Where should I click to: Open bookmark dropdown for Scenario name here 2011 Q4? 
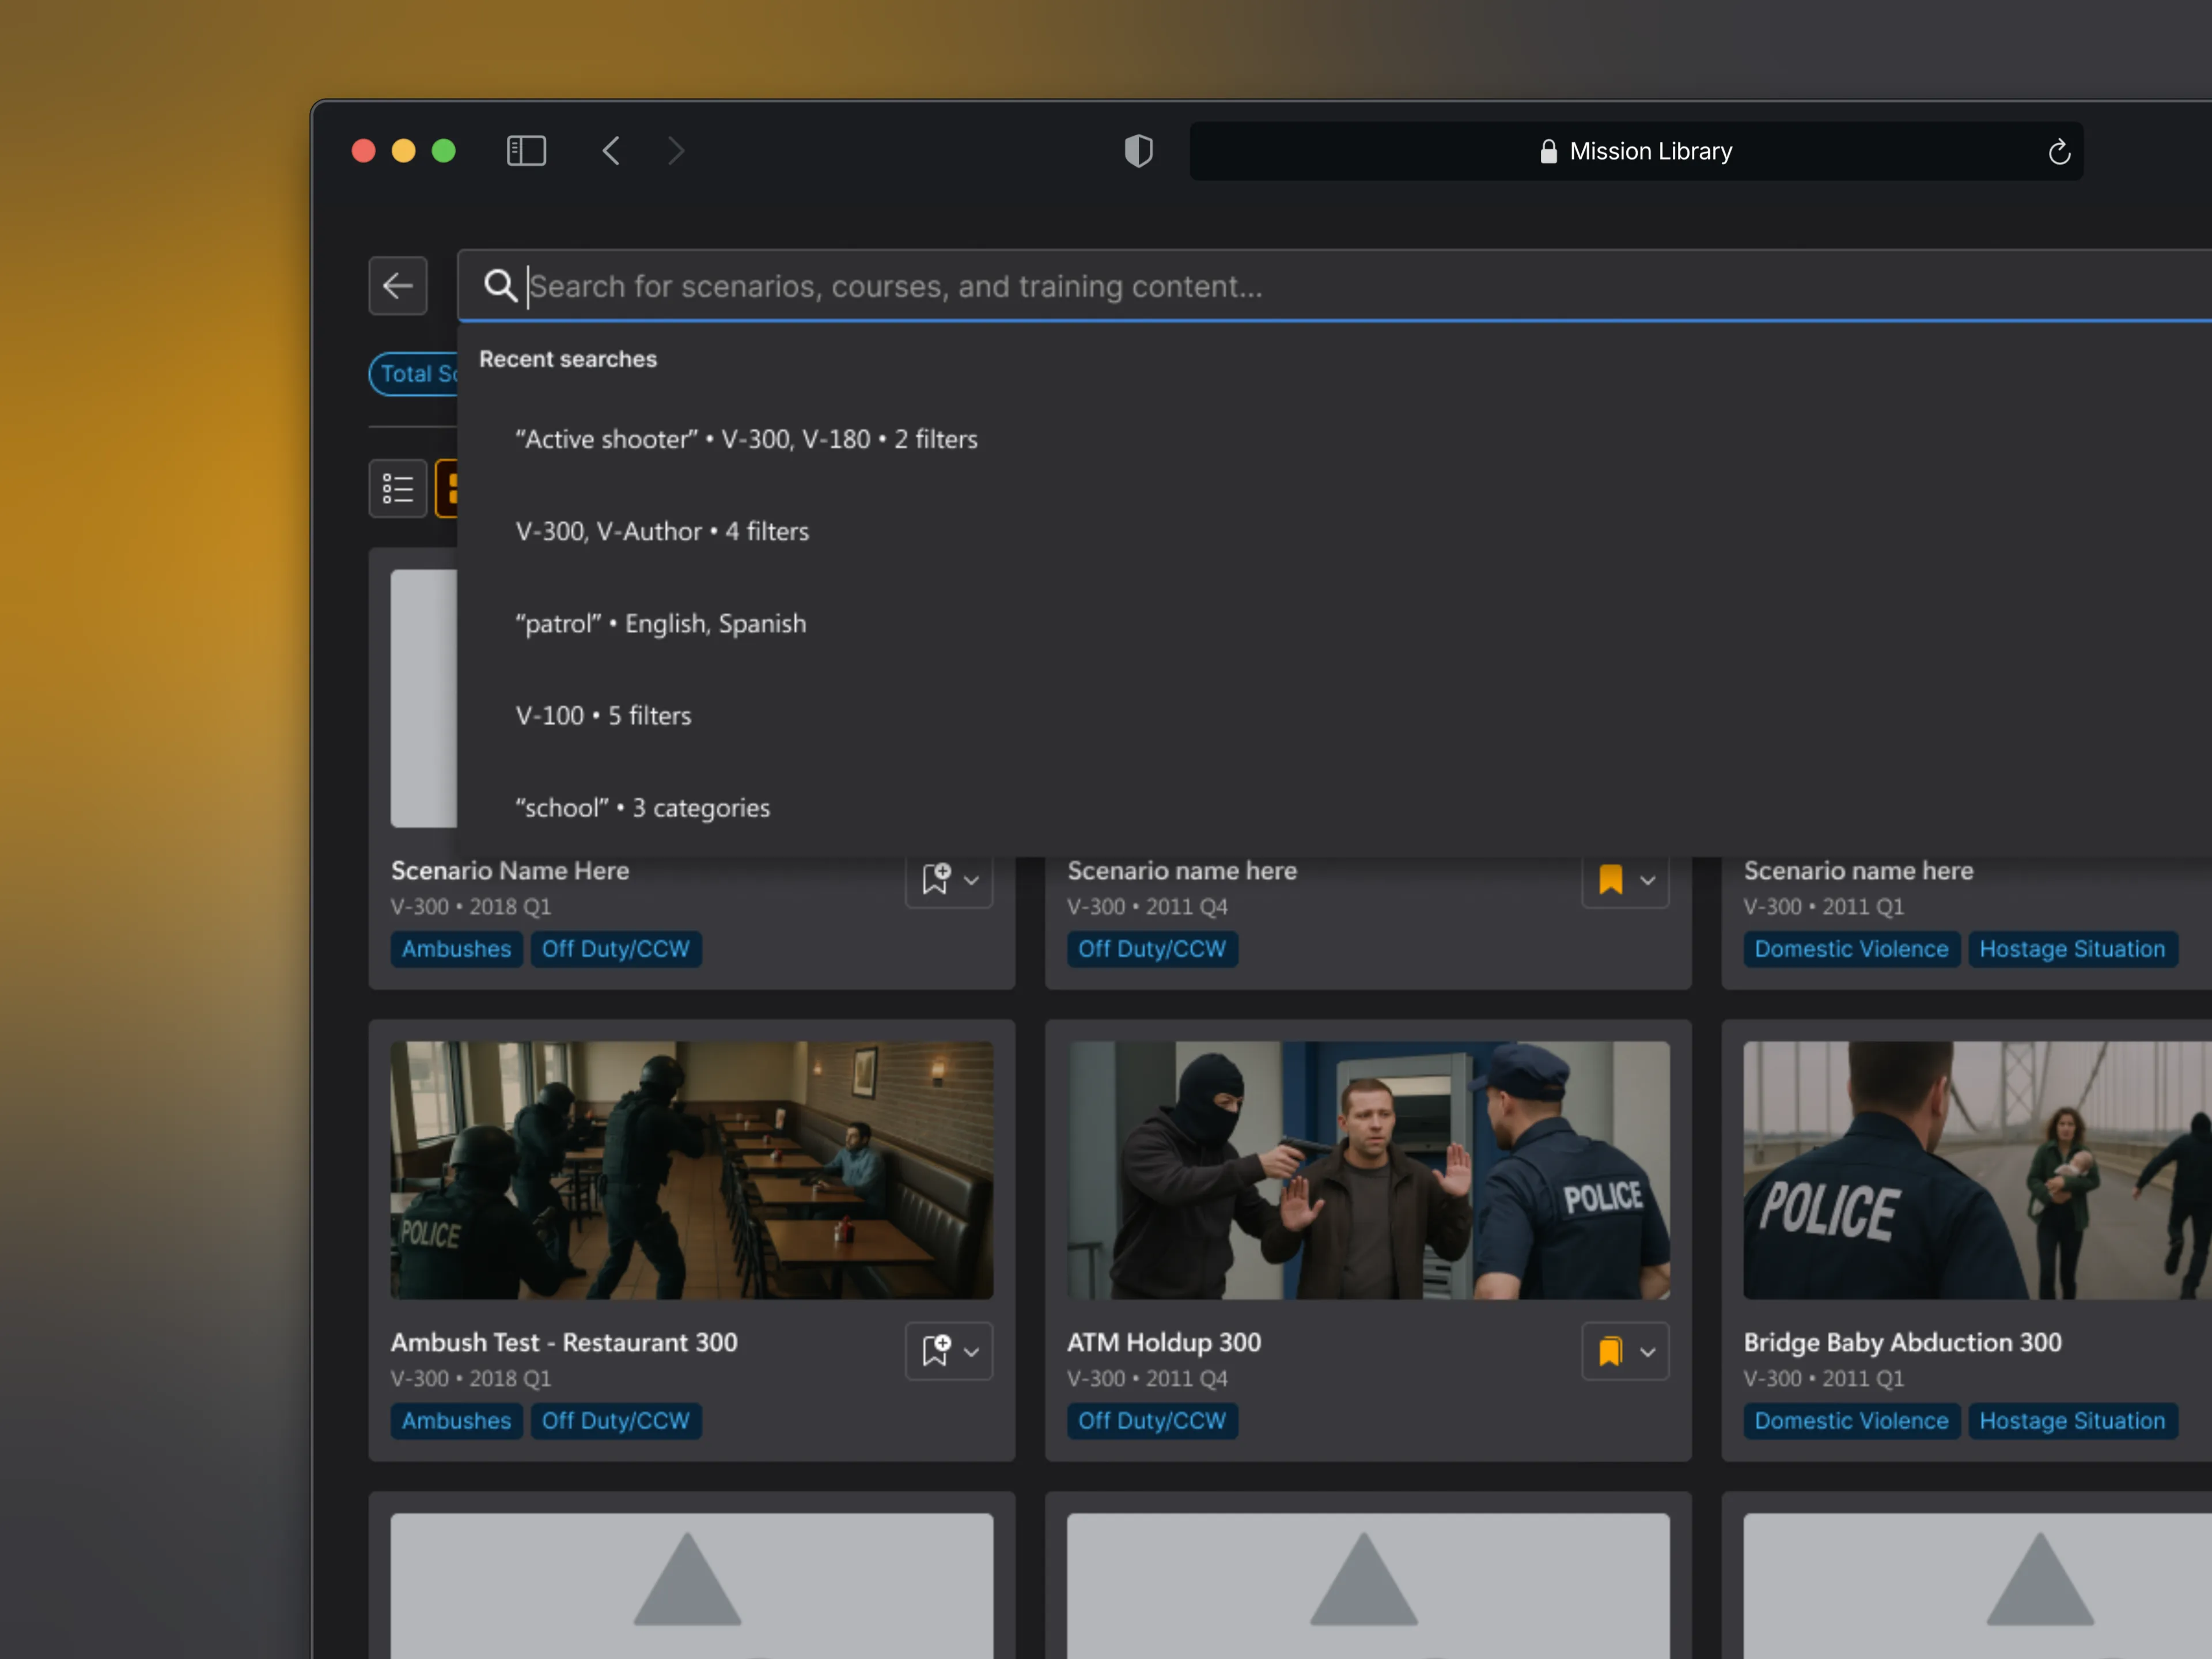click(1647, 881)
